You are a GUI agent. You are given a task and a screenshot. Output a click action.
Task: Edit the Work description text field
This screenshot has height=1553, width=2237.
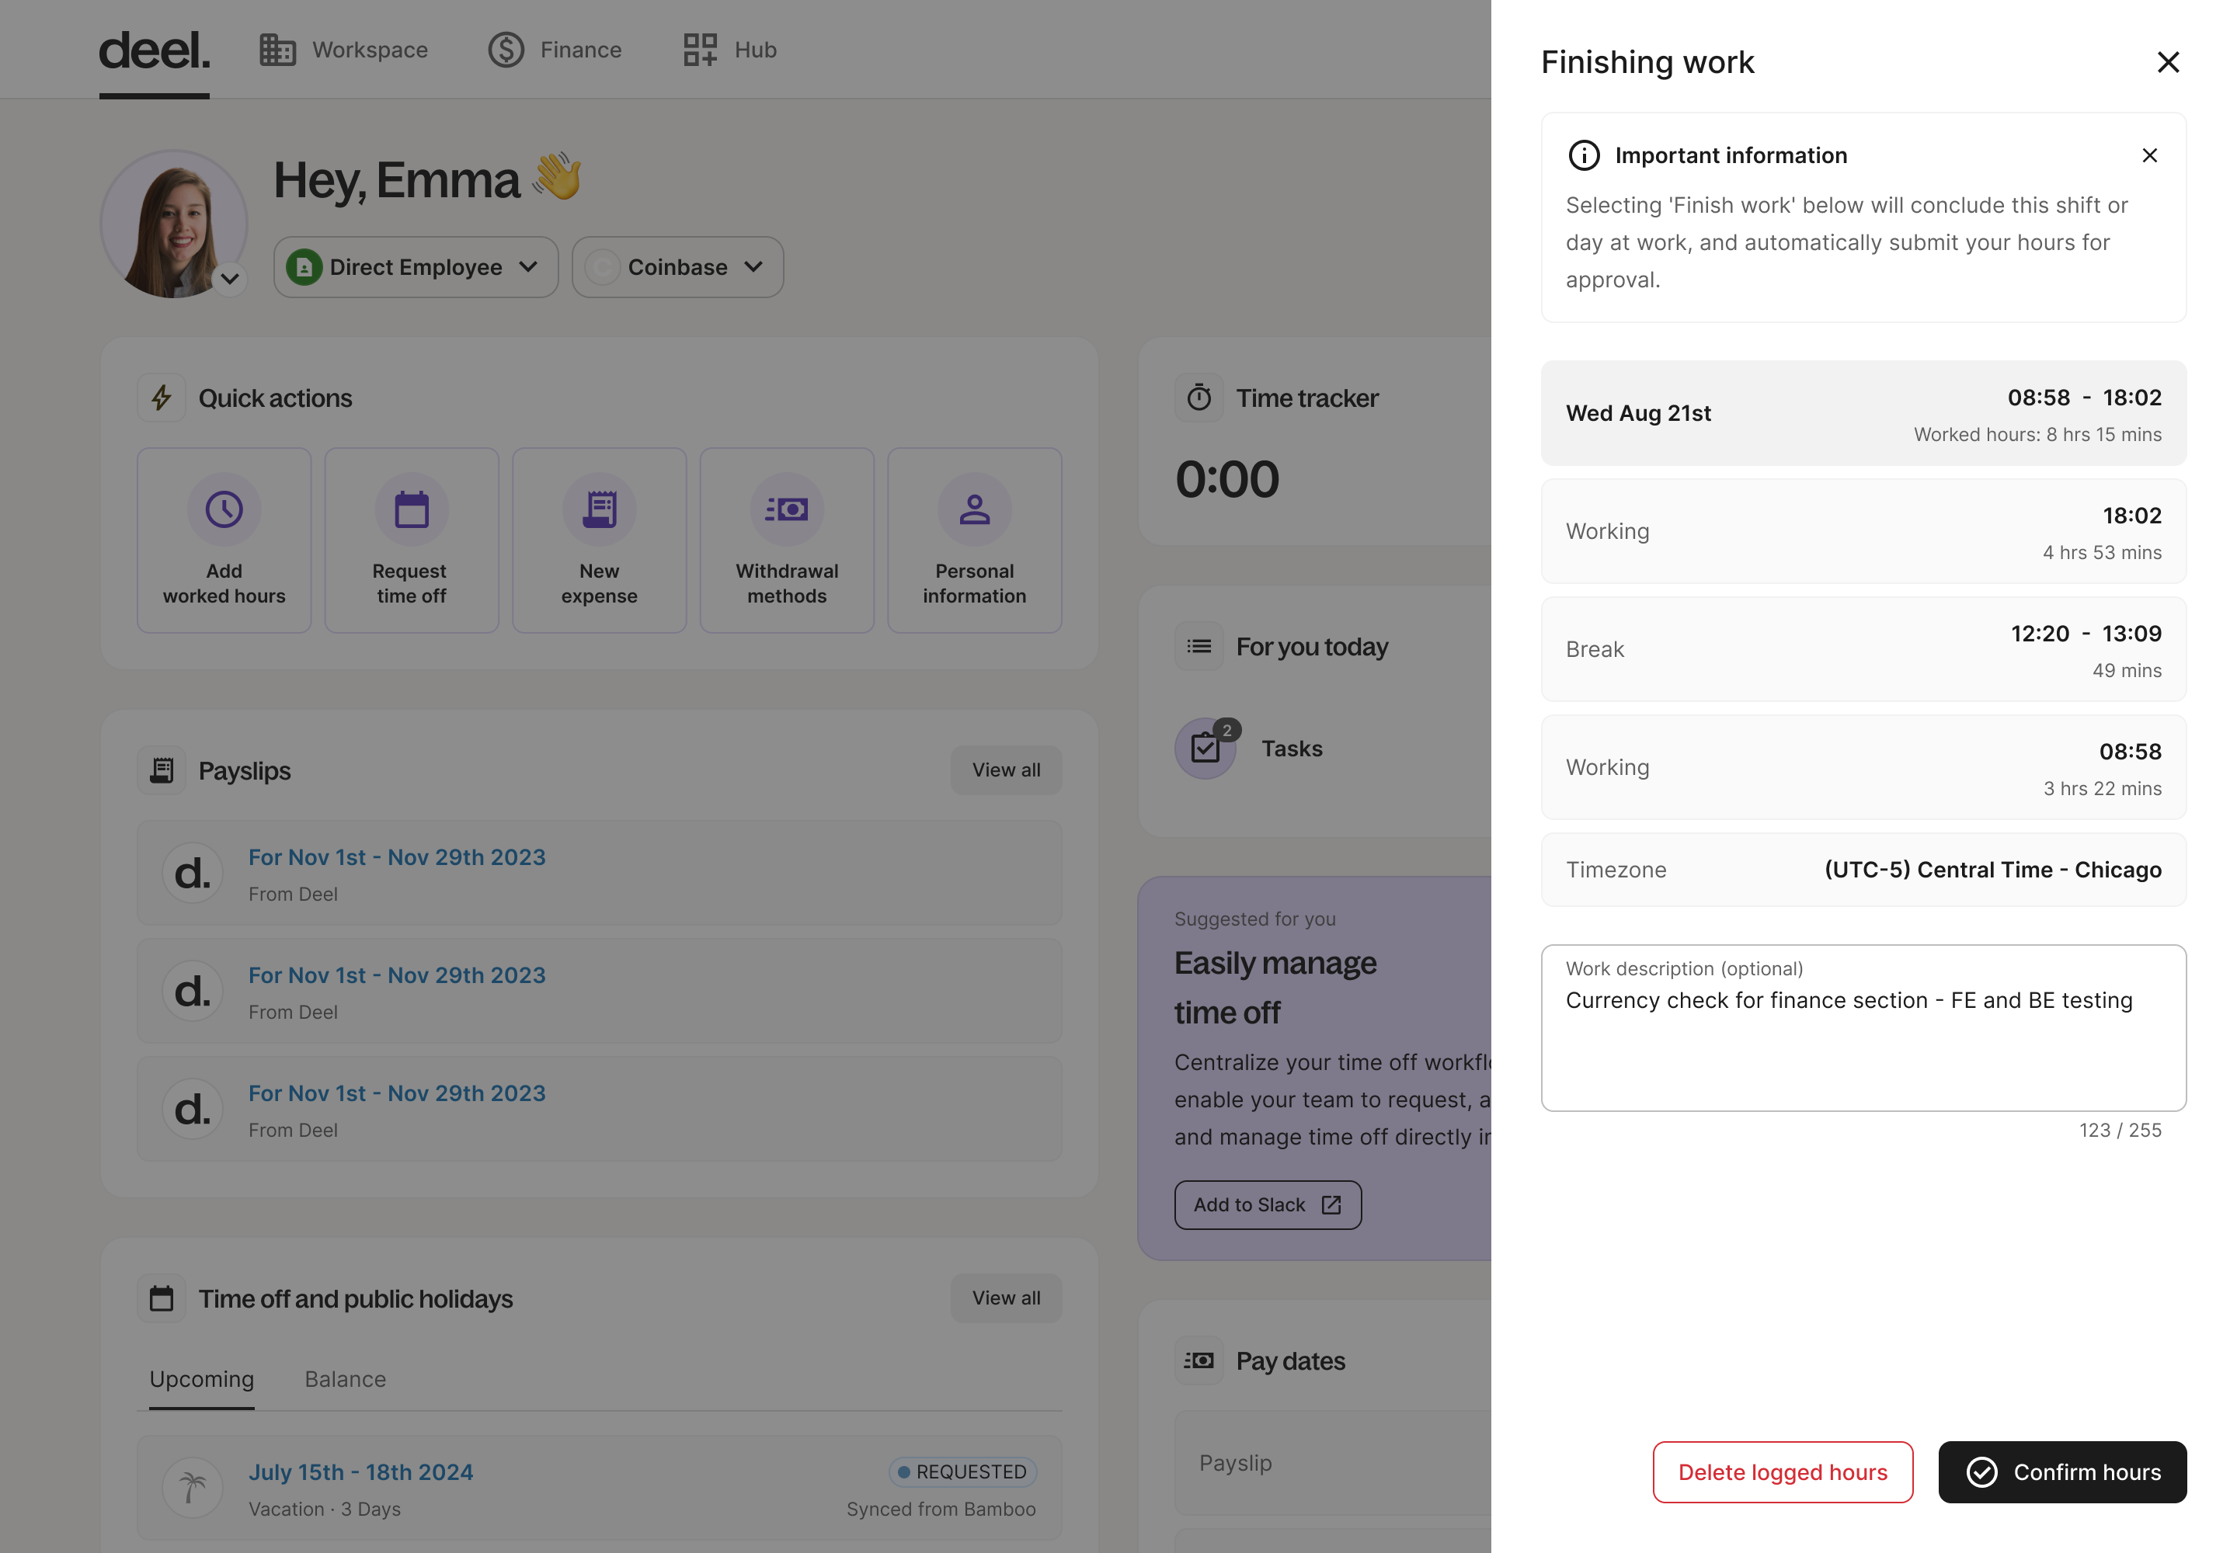(x=1863, y=1027)
